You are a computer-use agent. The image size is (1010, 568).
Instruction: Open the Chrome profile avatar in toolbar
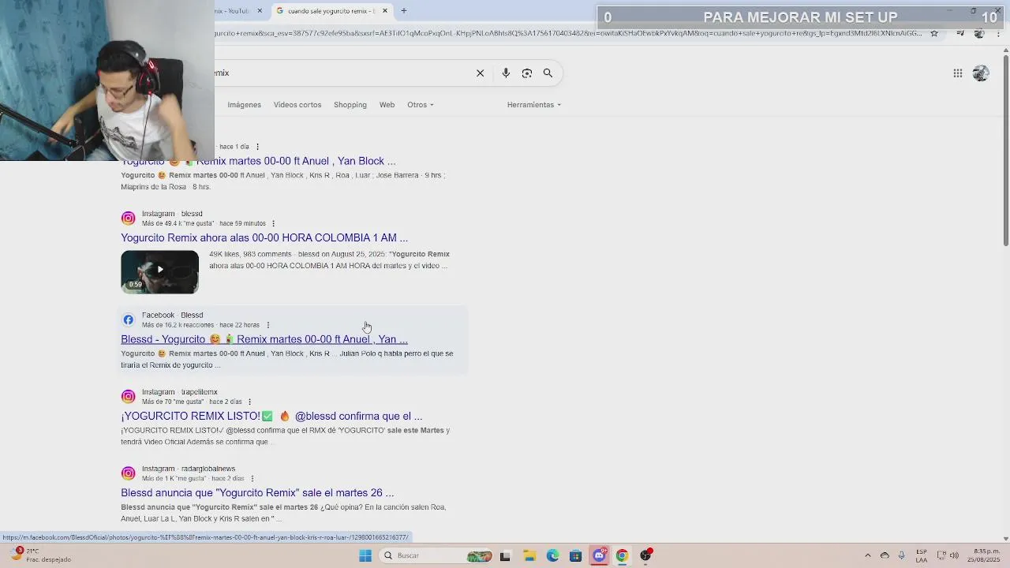point(979,33)
